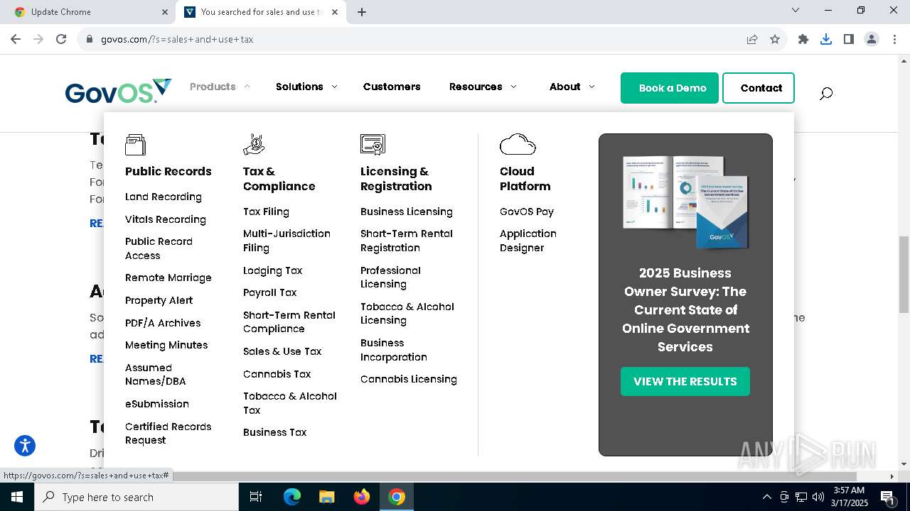Open the PDF/A Archives link
This screenshot has height=511, width=910.
[x=163, y=323]
